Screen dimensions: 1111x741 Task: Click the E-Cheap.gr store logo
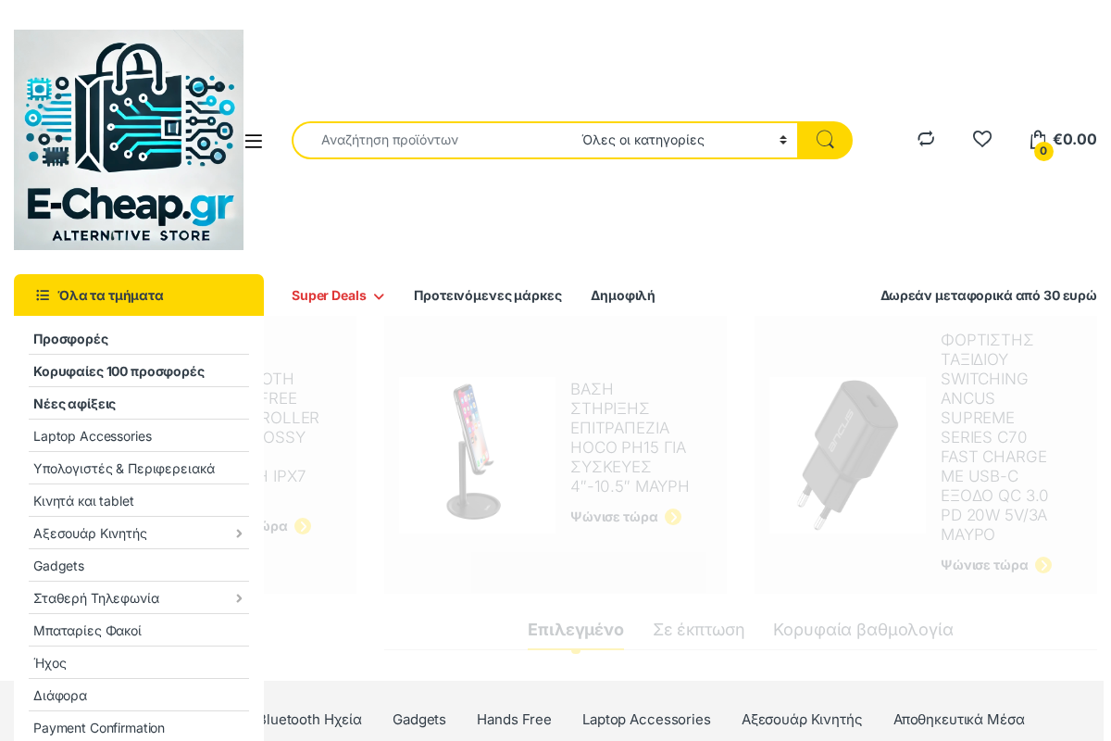click(129, 140)
